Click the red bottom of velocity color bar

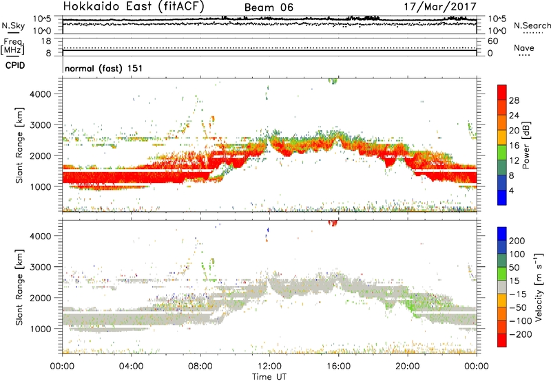tap(502, 340)
